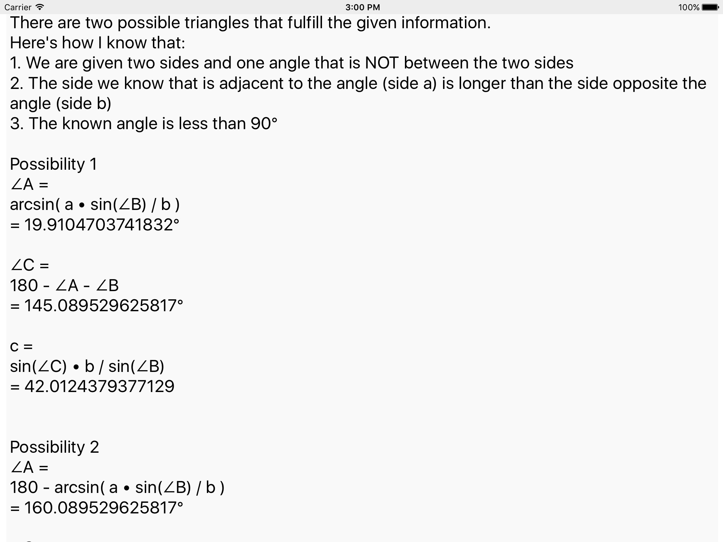Tap the battery icon in status bar
723x542 pixels.
pos(710,7)
